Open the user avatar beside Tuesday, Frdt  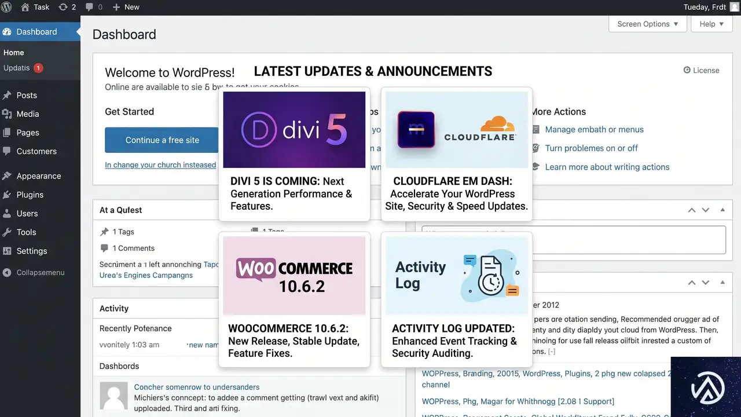tap(734, 7)
